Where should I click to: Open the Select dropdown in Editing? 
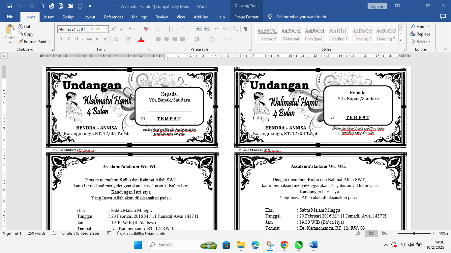tap(421, 42)
